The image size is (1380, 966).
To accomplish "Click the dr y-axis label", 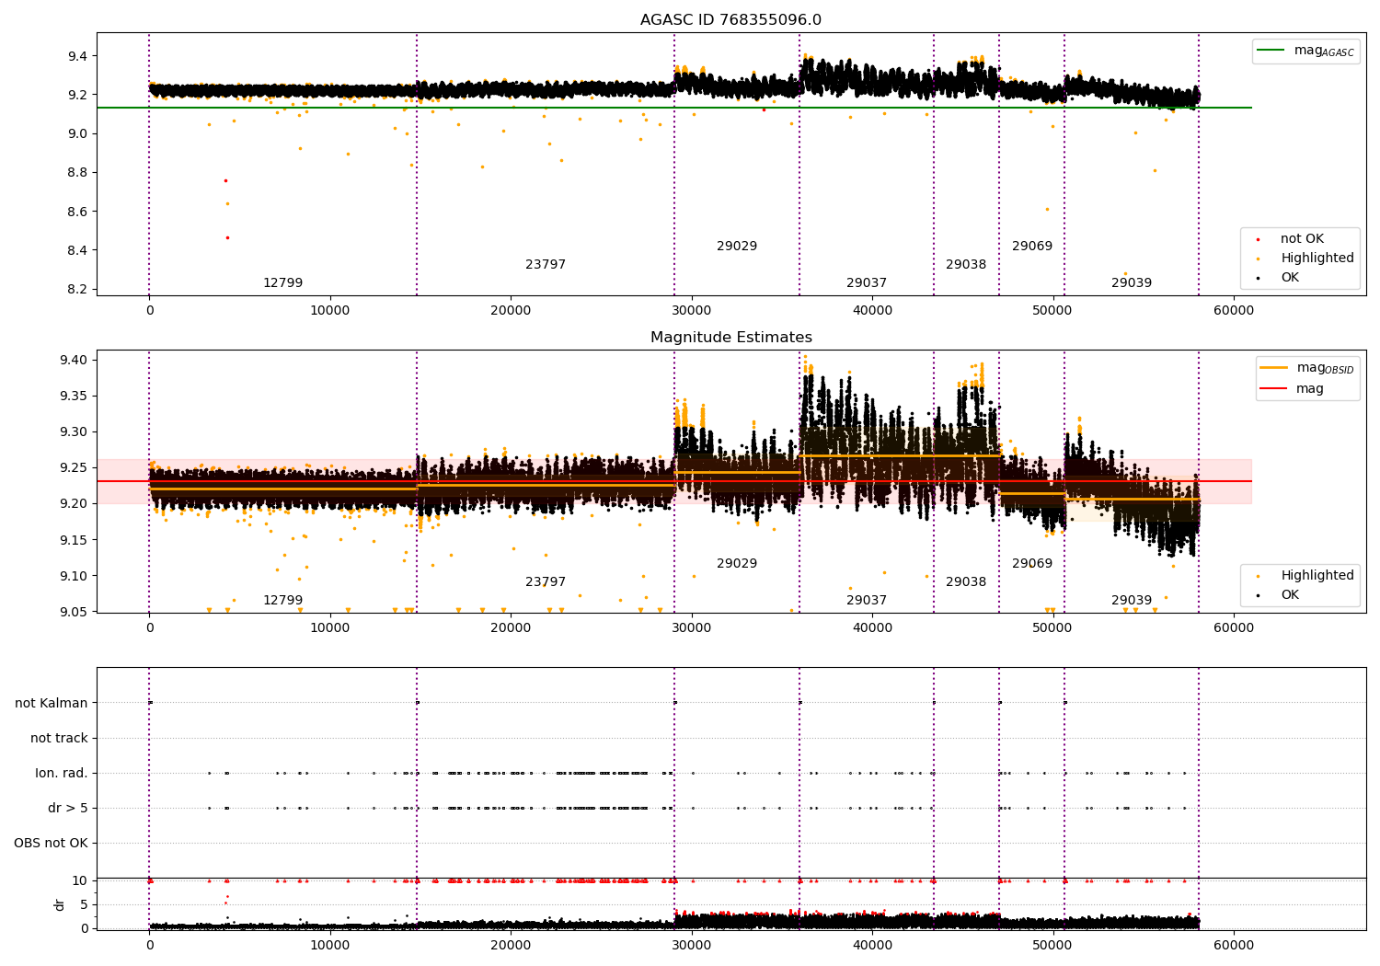I will click(60, 904).
